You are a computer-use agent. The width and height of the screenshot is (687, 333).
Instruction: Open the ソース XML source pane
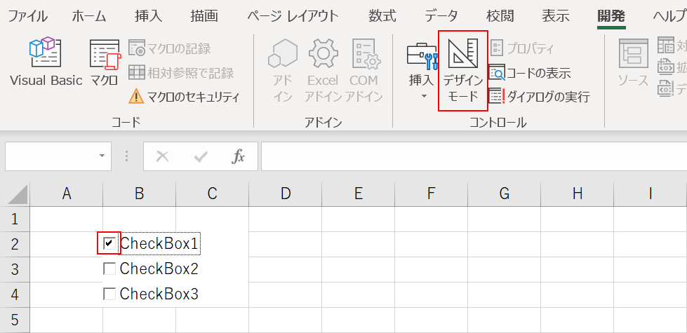pyautogui.click(x=633, y=62)
